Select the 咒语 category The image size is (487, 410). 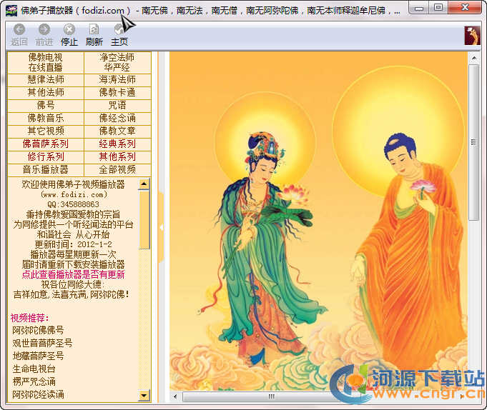coord(117,106)
